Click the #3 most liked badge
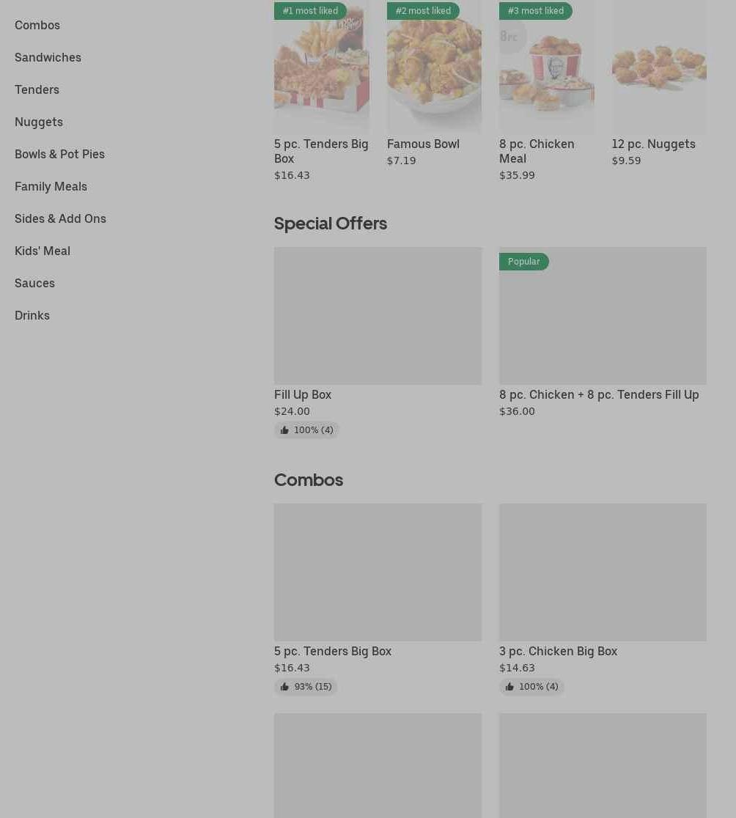736x818 pixels. click(535, 11)
